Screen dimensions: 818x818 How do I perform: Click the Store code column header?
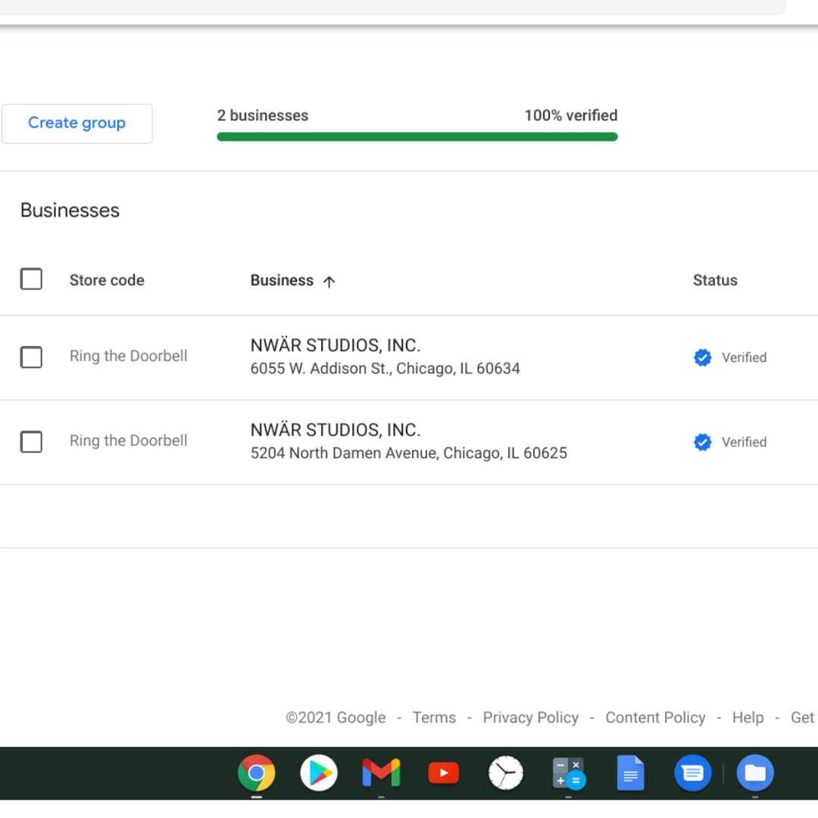coord(107,280)
